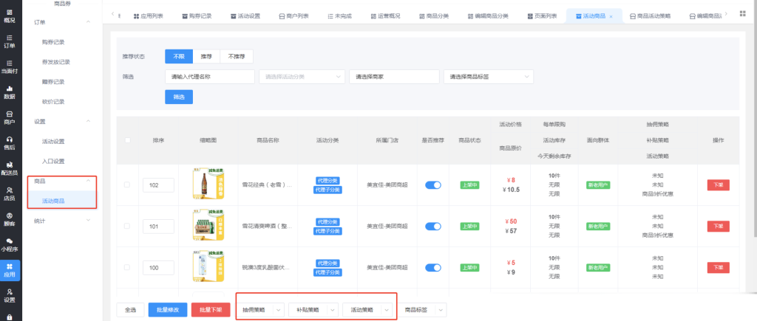Click the 配送员 delivery staff icon
Image resolution: width=757 pixels, height=321 pixels.
(x=10, y=168)
